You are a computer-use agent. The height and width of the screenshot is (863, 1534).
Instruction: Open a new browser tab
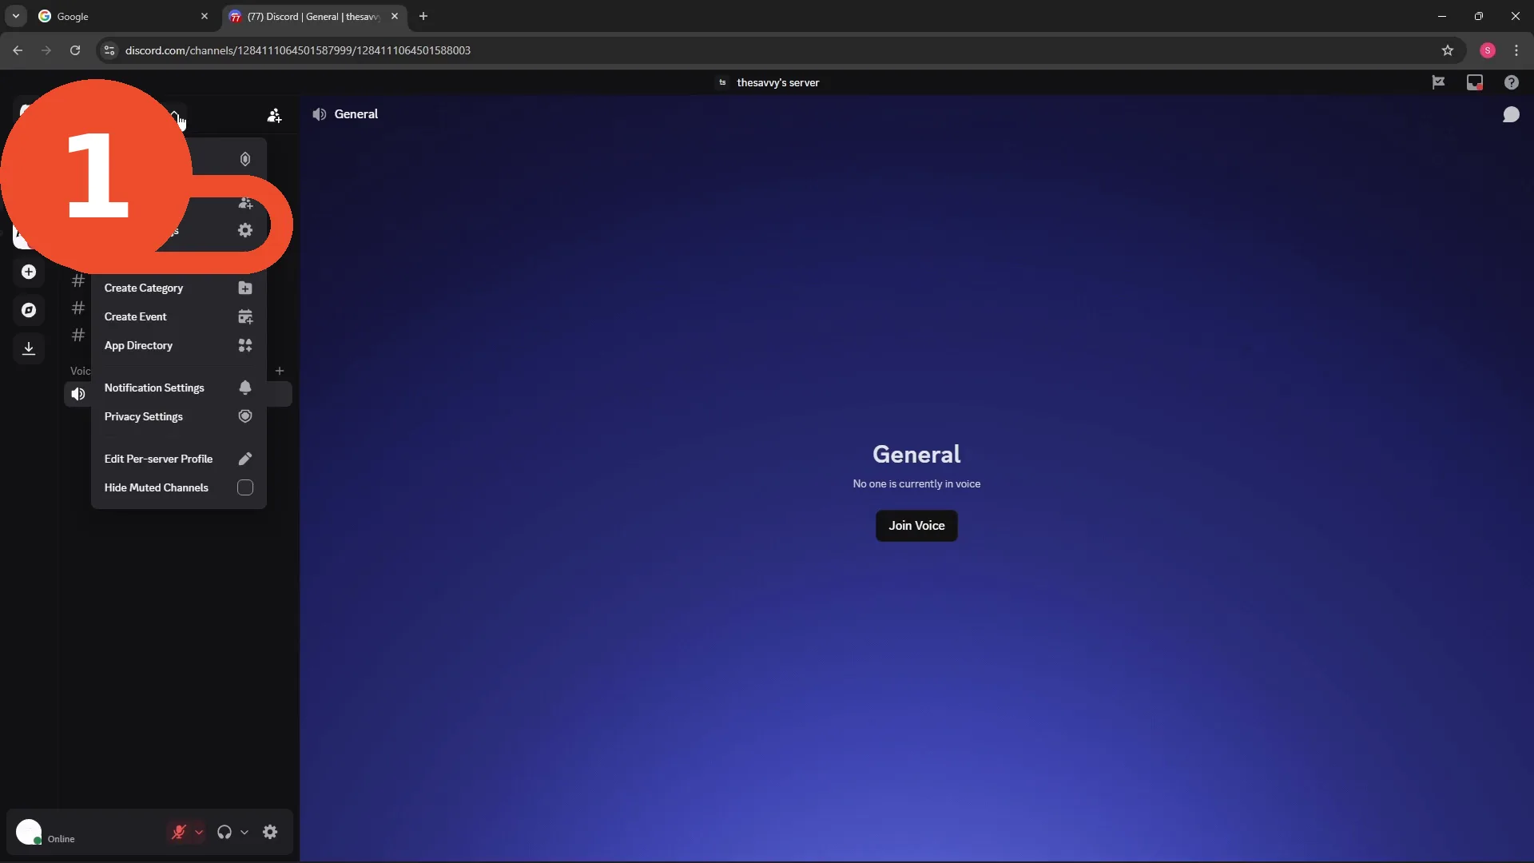(423, 16)
